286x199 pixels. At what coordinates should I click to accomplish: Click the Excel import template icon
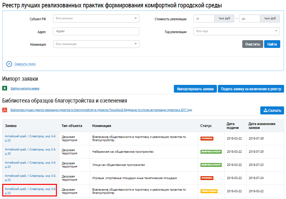pyautogui.click(x=5, y=88)
